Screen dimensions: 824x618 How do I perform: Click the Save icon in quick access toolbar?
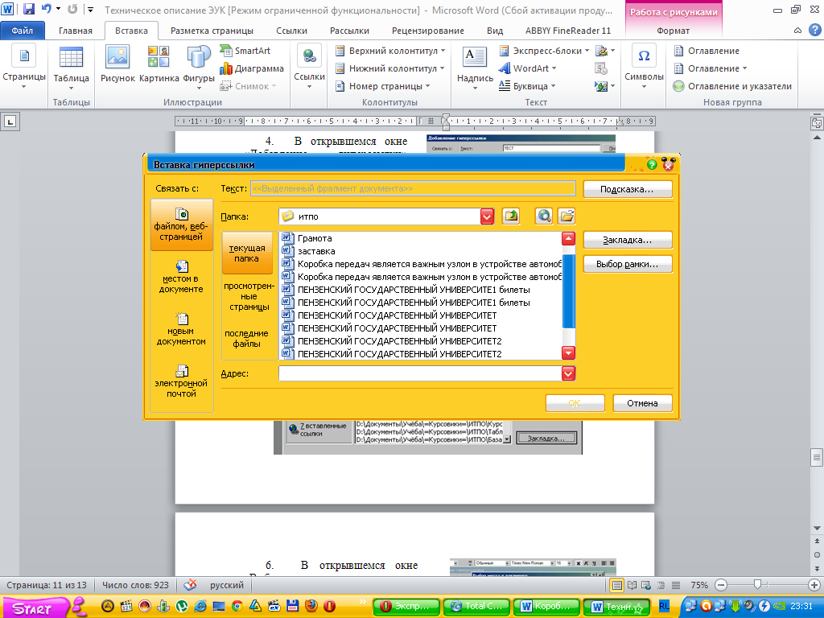click(29, 10)
